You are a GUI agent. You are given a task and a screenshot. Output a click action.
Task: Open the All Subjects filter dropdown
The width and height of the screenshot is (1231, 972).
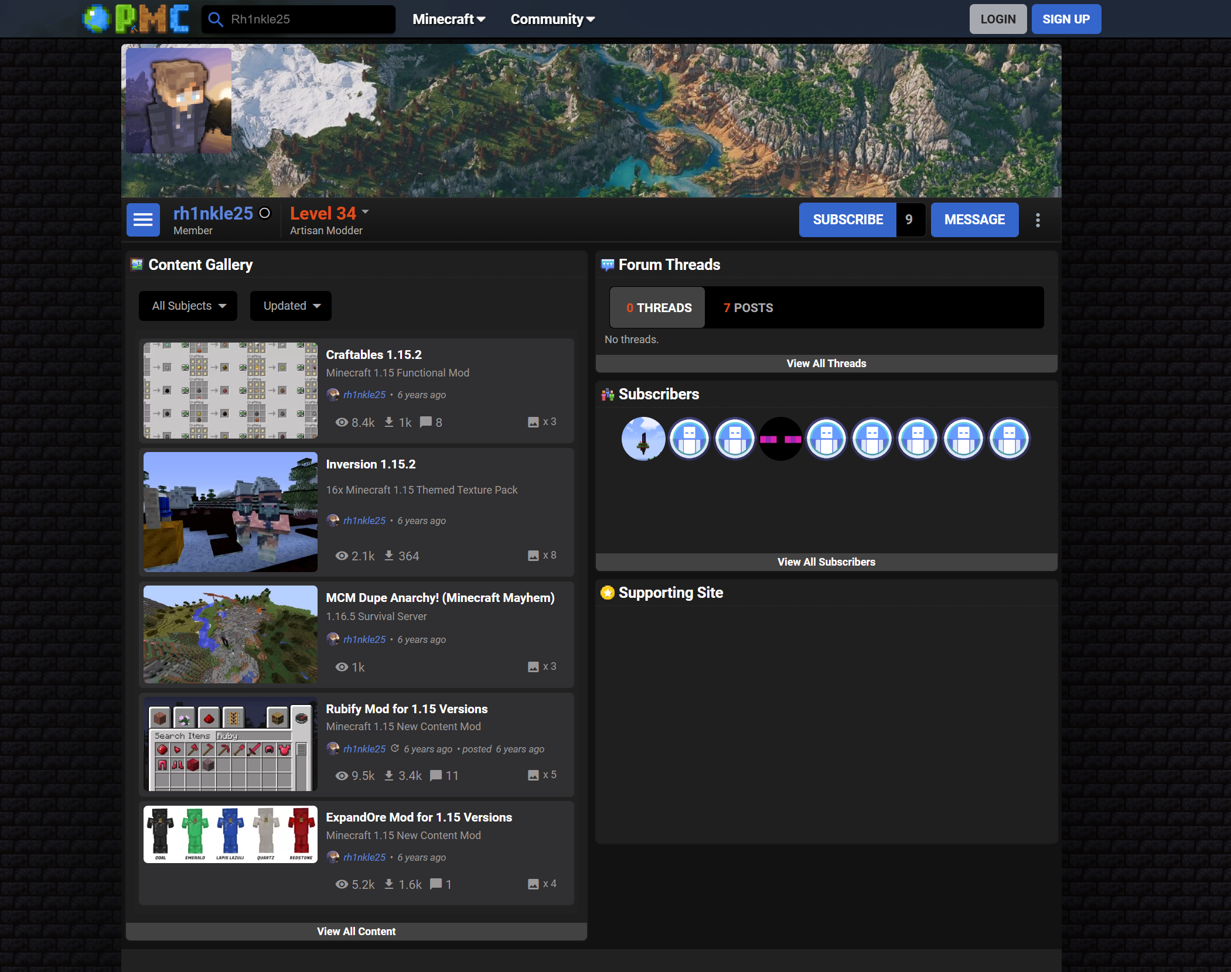(x=188, y=306)
